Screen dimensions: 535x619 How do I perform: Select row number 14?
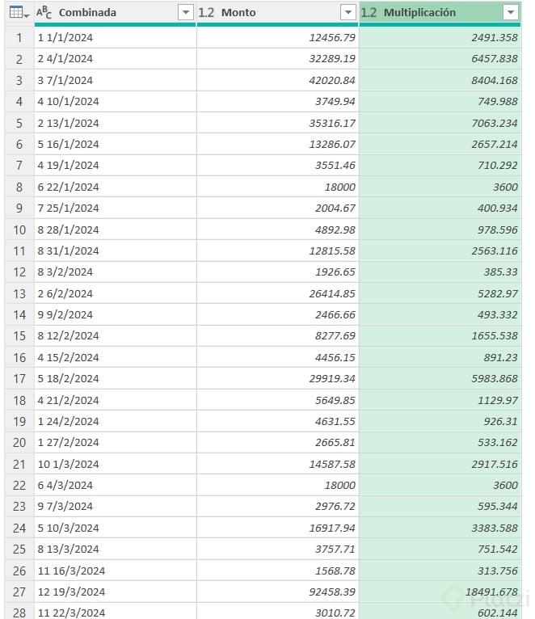19,315
